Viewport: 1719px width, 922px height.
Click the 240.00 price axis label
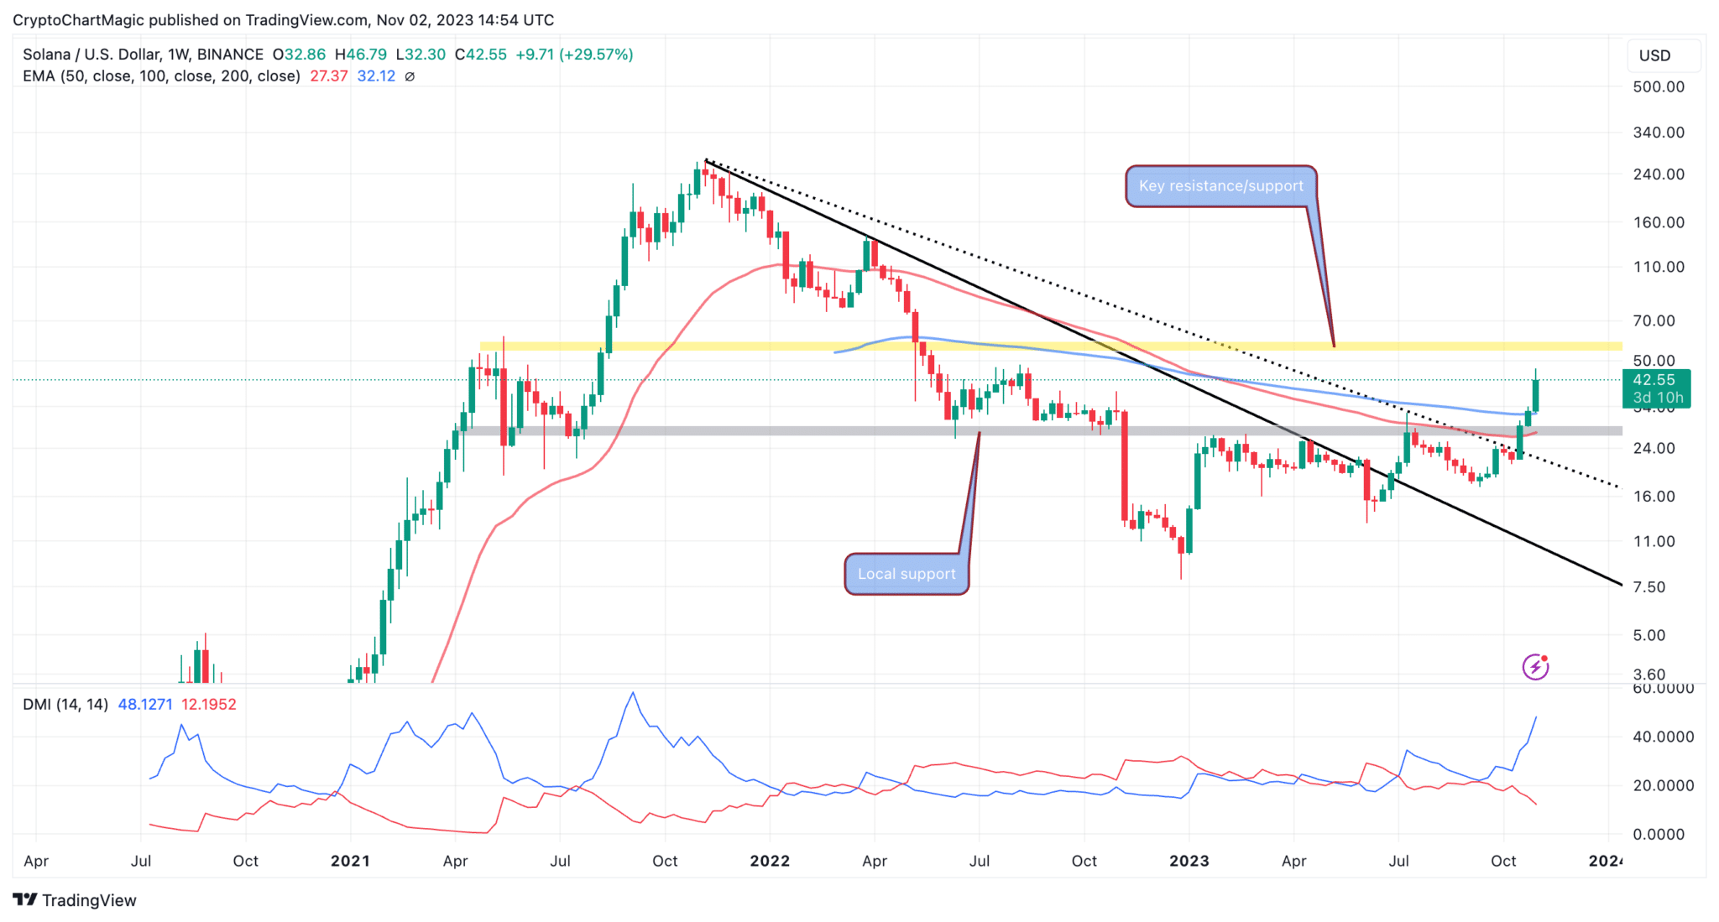[x=1659, y=175]
